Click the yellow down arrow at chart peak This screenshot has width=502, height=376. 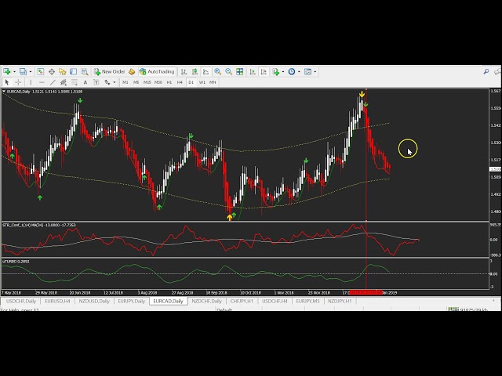point(362,96)
